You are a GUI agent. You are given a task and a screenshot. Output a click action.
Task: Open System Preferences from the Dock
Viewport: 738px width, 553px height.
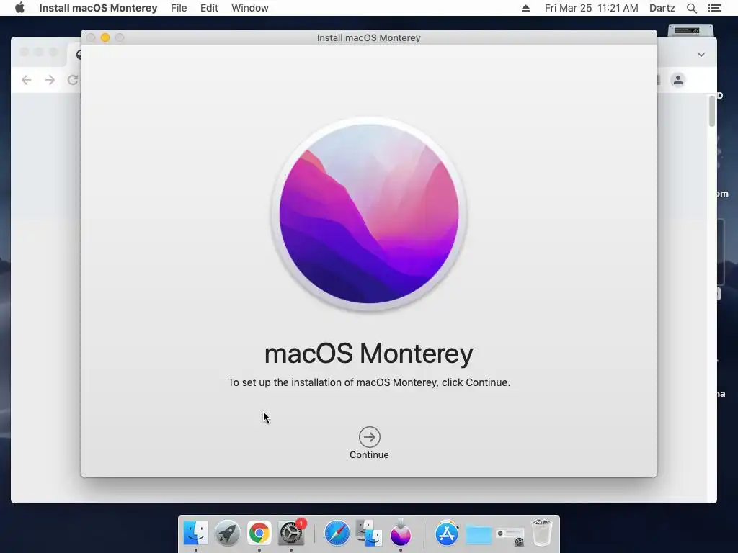(291, 534)
